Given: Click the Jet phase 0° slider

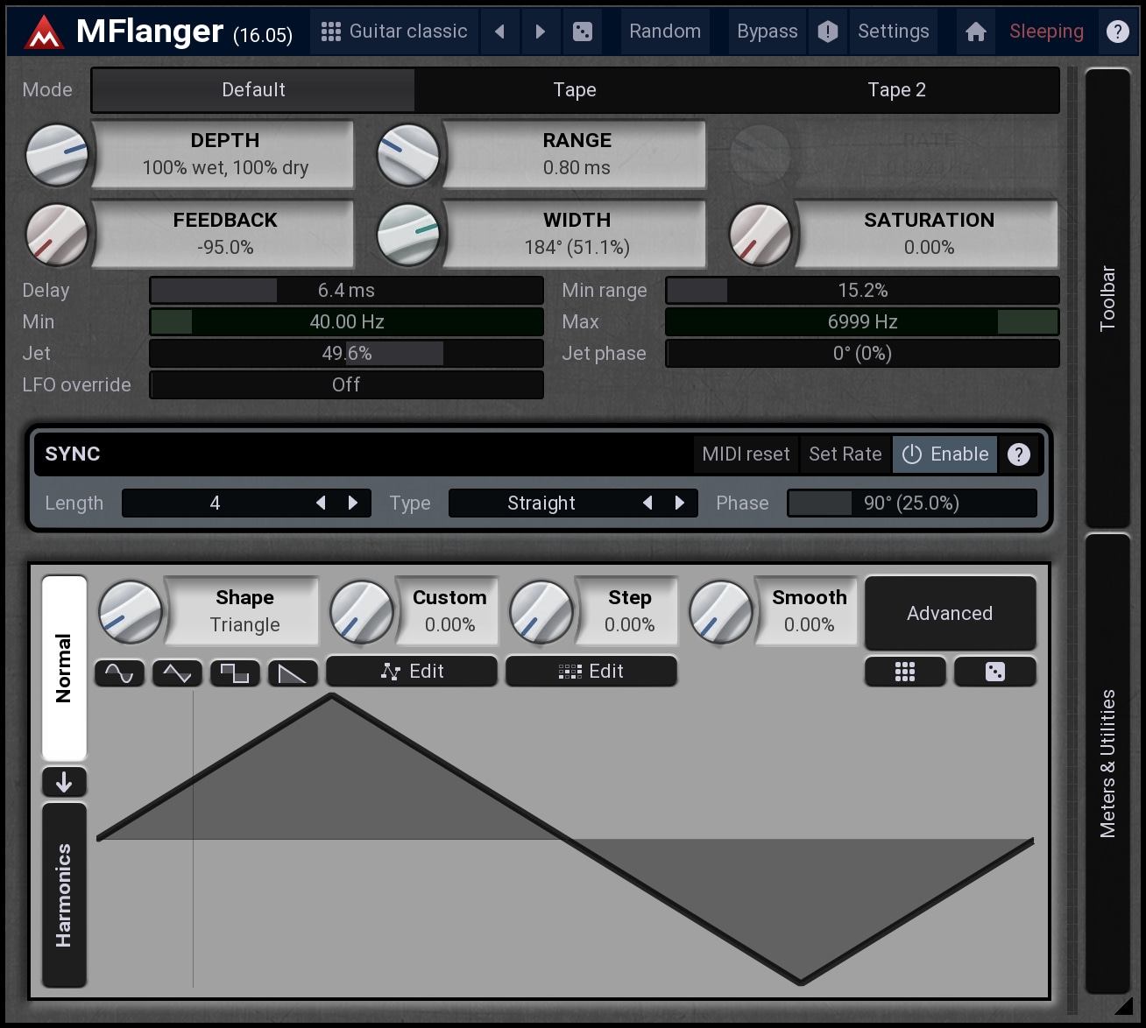Looking at the screenshot, I should [x=862, y=353].
